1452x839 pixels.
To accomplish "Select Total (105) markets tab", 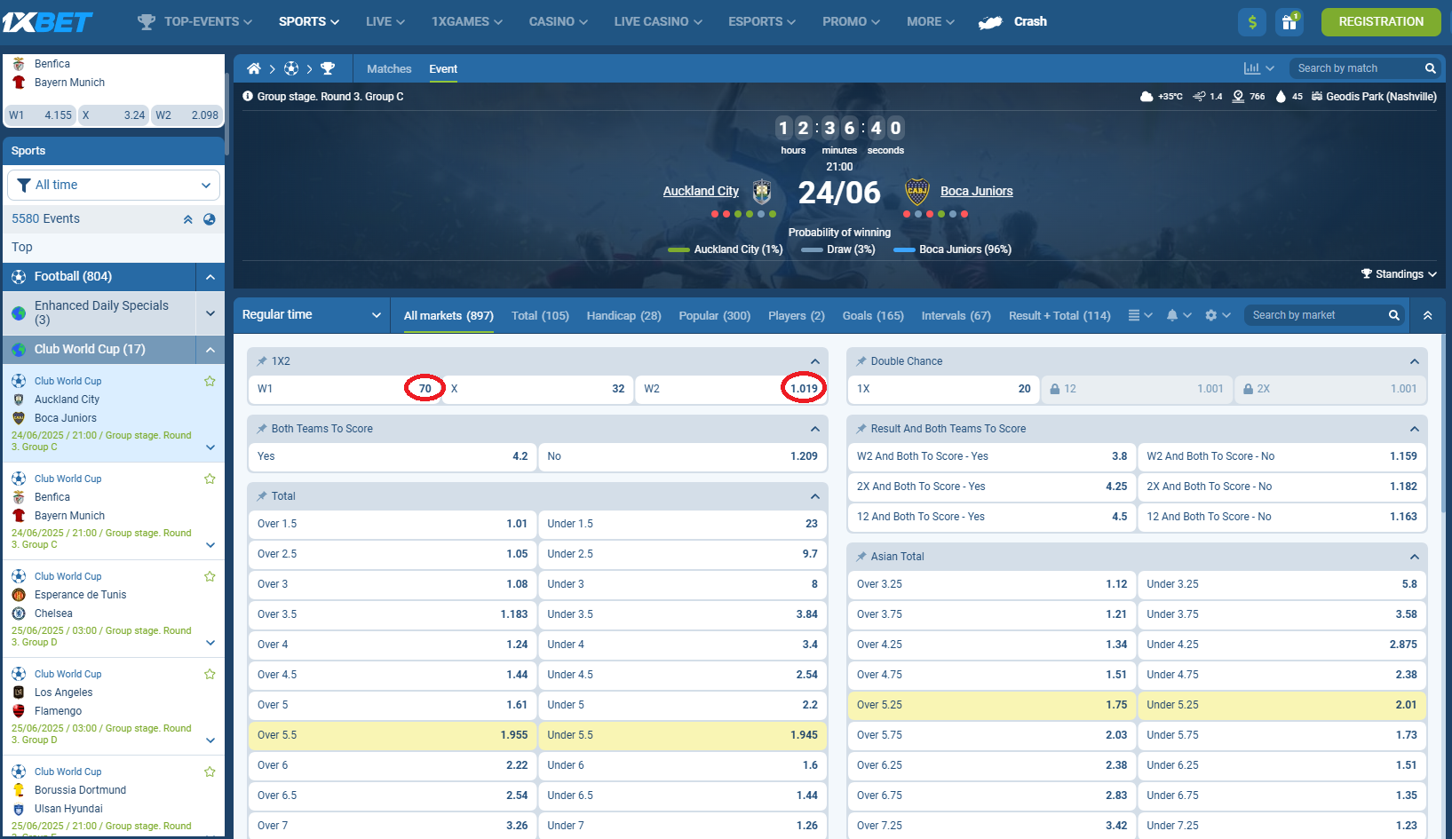I will pyautogui.click(x=540, y=315).
